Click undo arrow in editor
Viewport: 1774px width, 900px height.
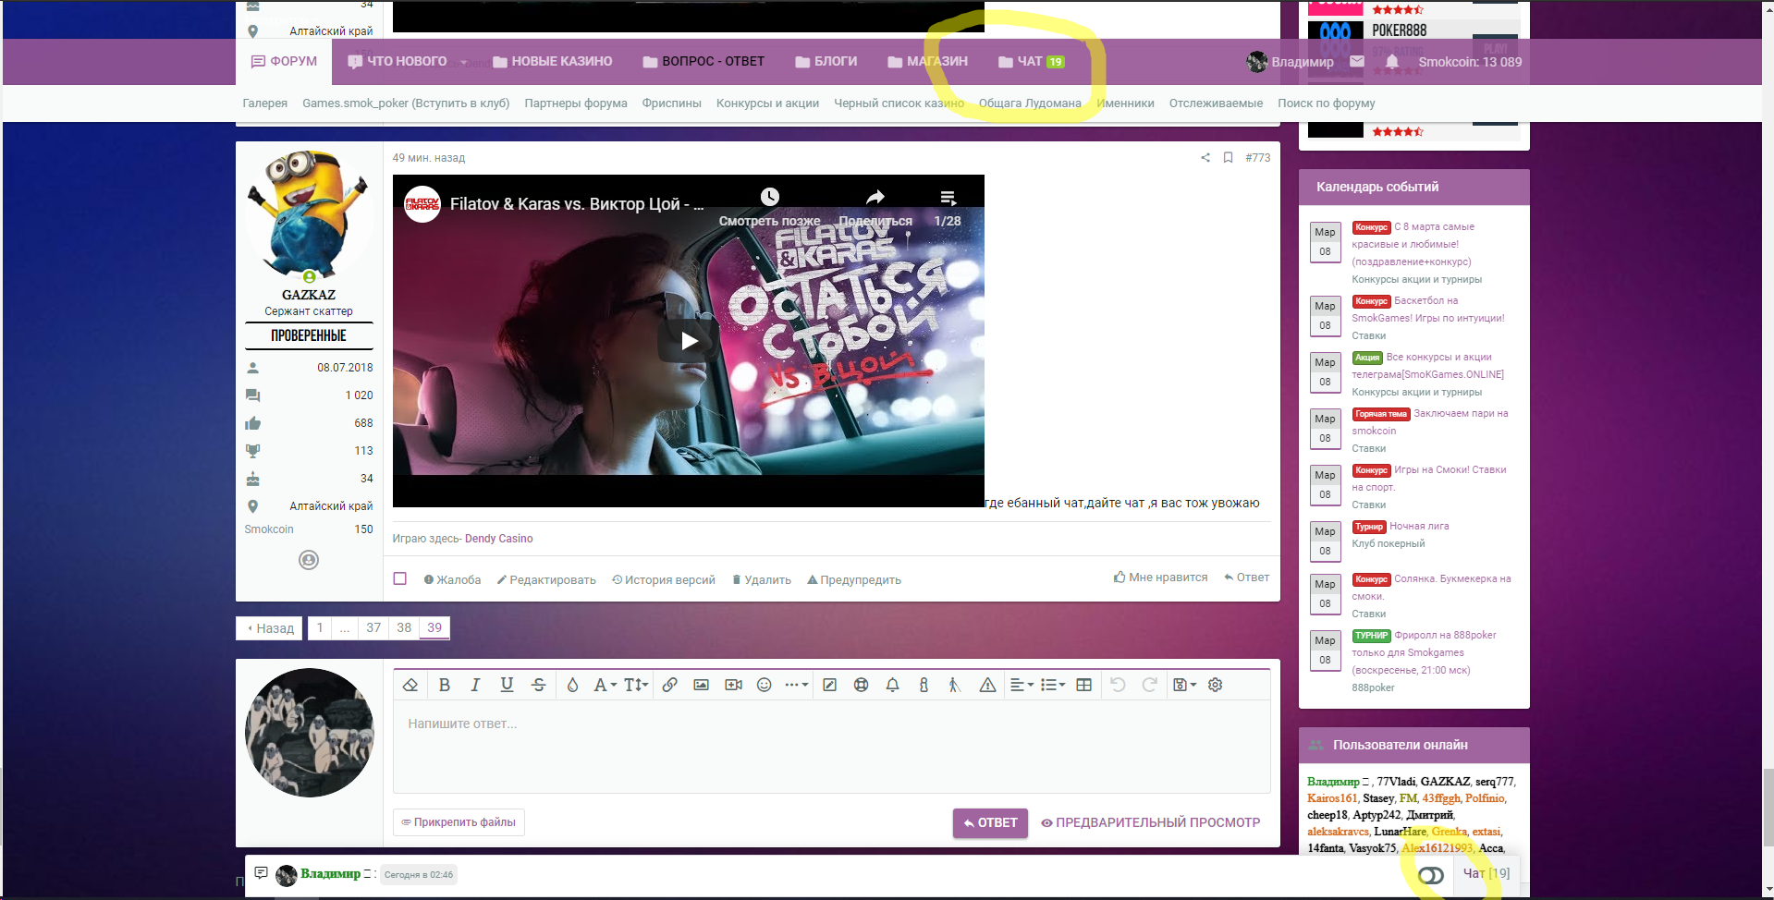click(x=1118, y=685)
